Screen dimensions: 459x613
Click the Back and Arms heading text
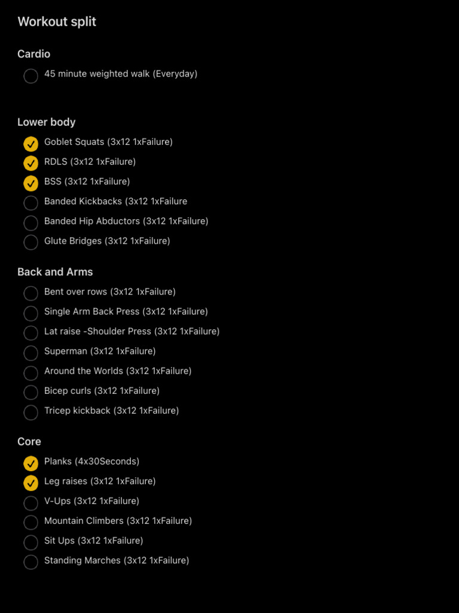click(55, 272)
